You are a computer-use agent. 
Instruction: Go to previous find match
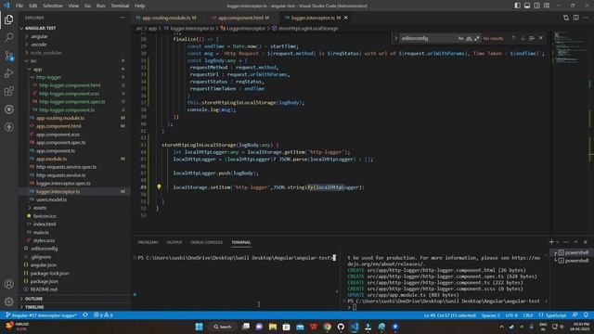point(513,38)
